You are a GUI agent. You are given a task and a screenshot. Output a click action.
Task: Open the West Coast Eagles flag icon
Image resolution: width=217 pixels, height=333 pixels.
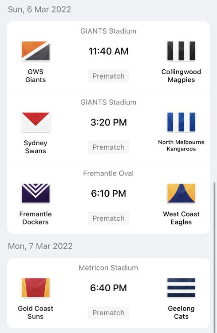[181, 193]
